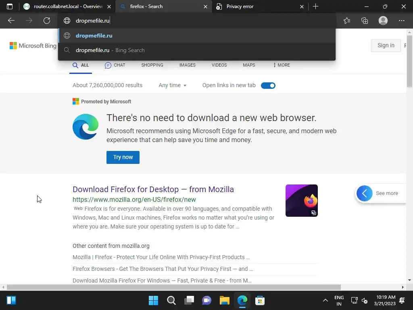Go back to the previous page
The width and height of the screenshot is (413, 310).
click(11, 21)
